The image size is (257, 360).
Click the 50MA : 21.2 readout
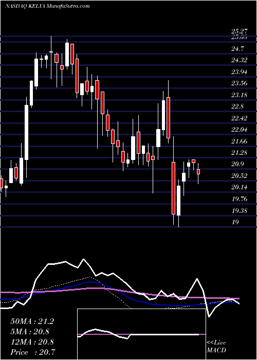click(x=32, y=321)
